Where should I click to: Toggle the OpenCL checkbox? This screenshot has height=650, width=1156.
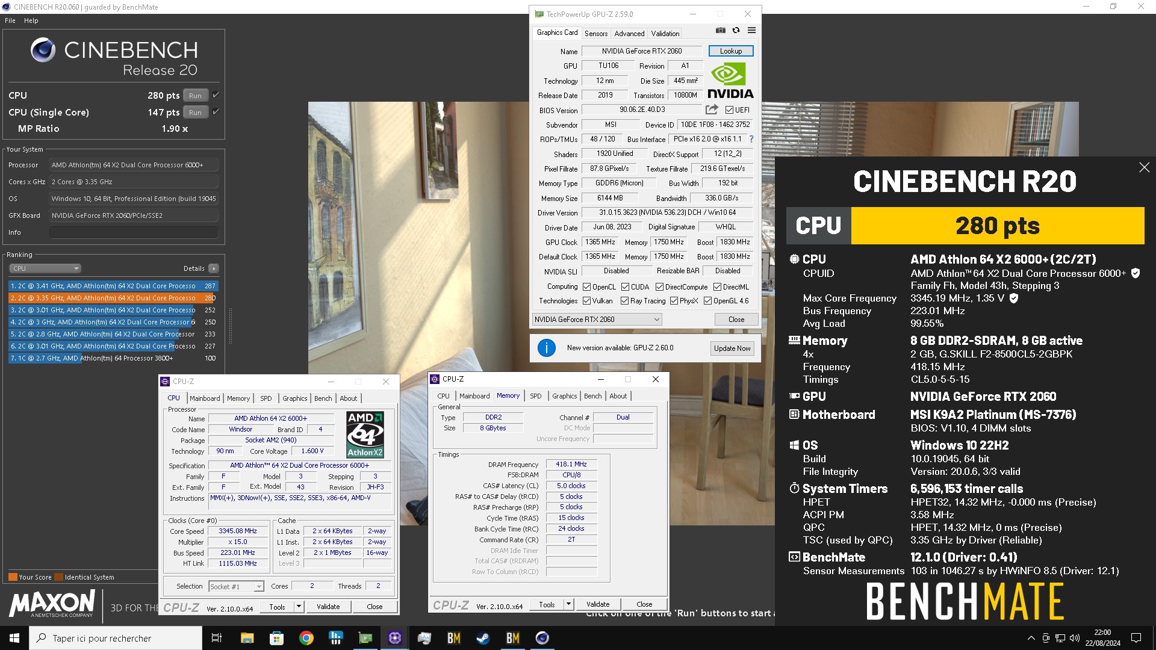coord(586,287)
